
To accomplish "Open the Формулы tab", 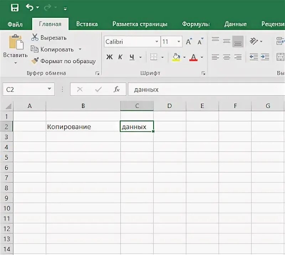I will pyautogui.click(x=196, y=24).
